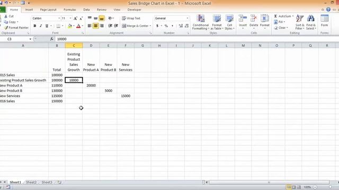Open number format General dropdown
This screenshot has width=339, height=190.
point(187,18)
